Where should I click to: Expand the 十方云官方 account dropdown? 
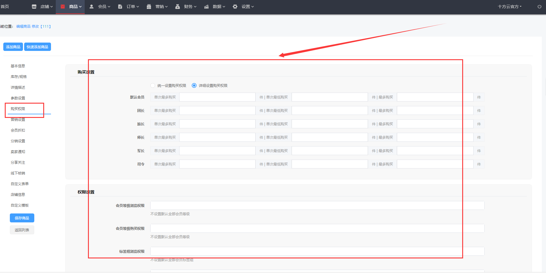coord(509,7)
